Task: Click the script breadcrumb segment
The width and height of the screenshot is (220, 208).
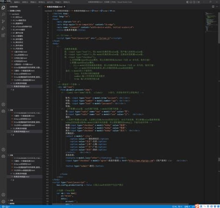Action: click(104, 11)
